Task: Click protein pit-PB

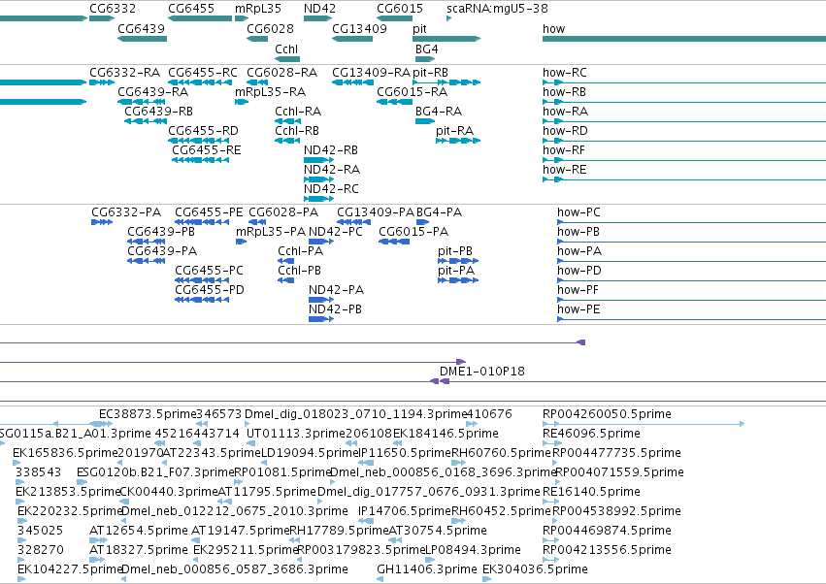Action: coord(455,251)
